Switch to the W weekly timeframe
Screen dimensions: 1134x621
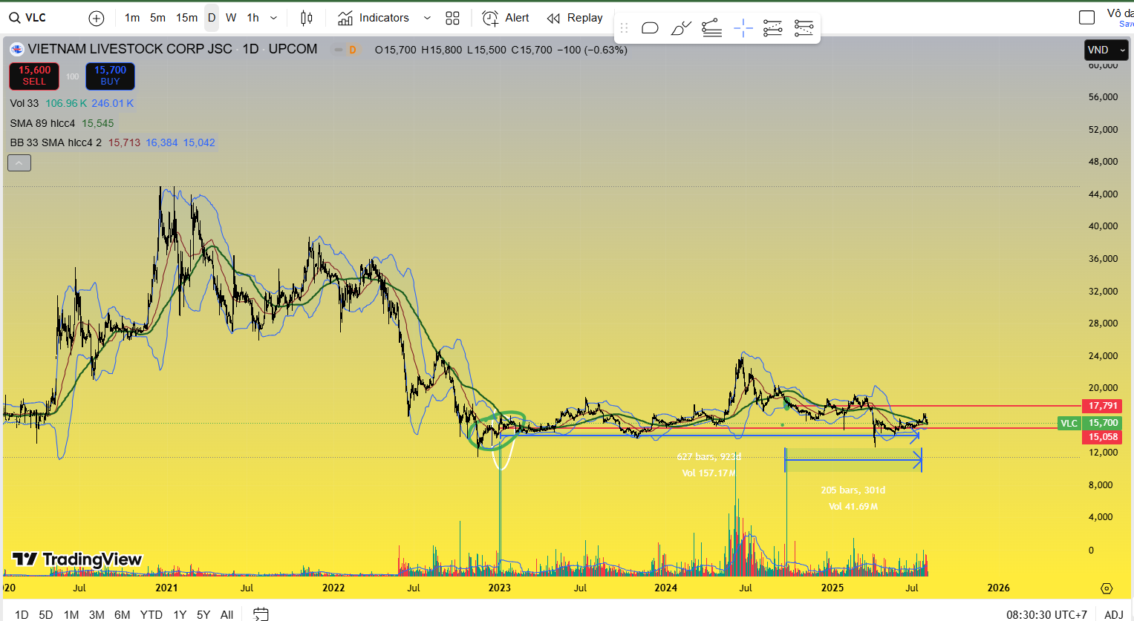231,18
